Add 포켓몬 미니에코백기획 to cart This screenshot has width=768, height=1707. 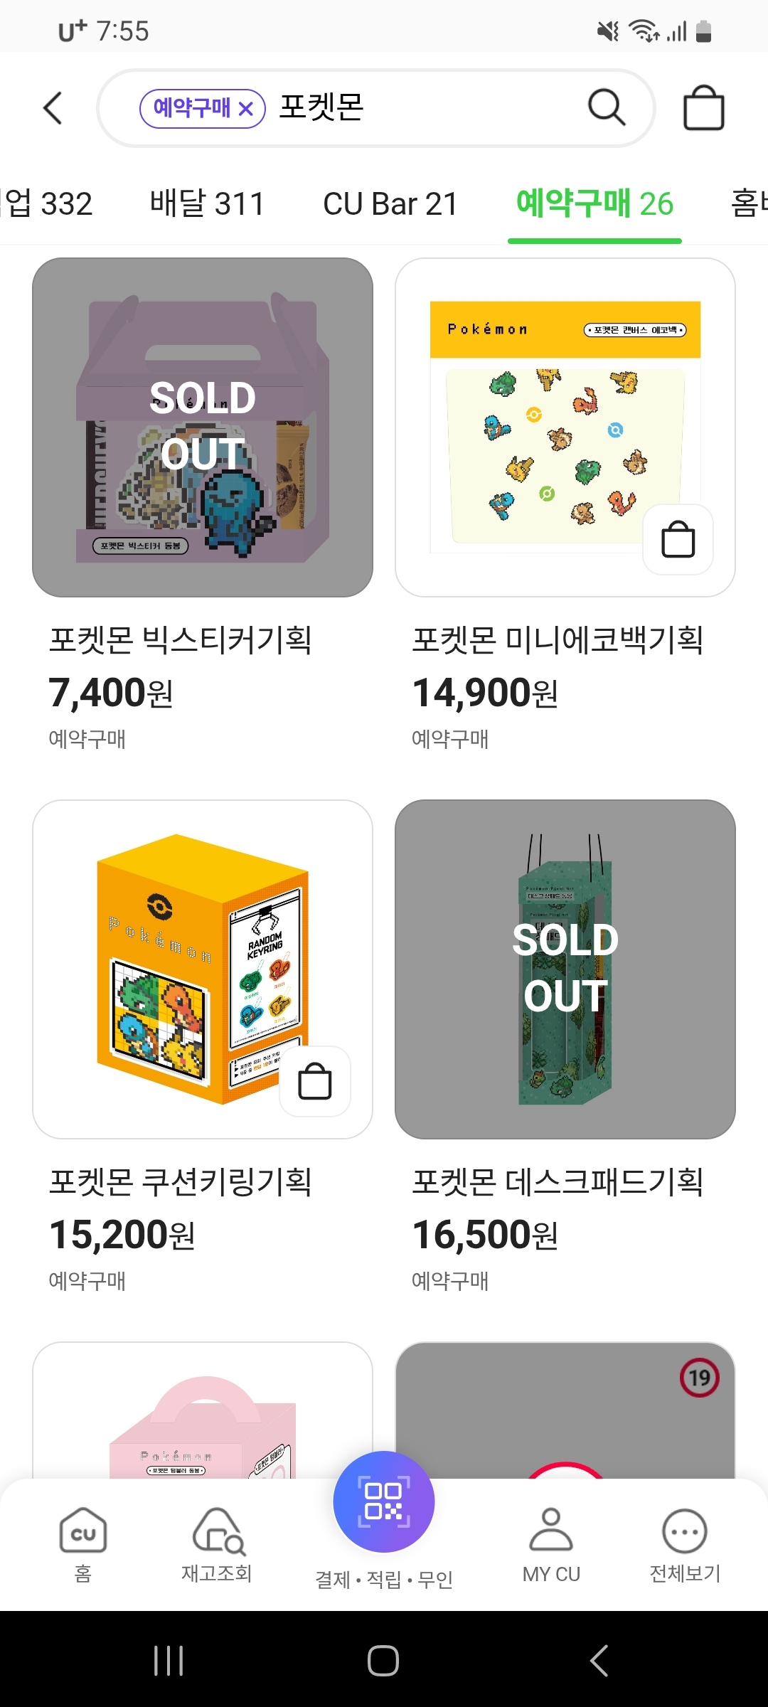[x=678, y=540]
